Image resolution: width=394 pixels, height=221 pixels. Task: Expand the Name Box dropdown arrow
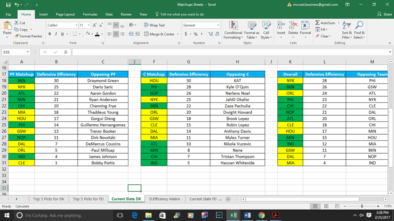[28, 52]
